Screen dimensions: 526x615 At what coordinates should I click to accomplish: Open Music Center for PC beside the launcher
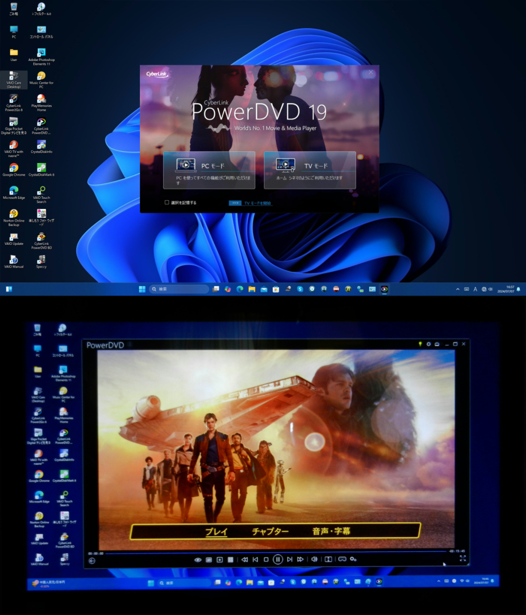click(x=42, y=80)
